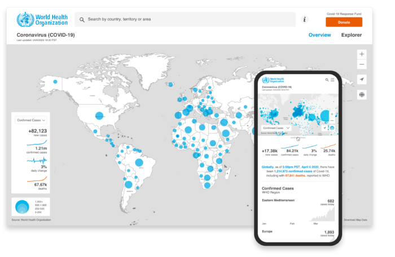Click the '1,214,973 confirmed cases' link
The width and height of the screenshot is (395, 257).
tap(293, 171)
